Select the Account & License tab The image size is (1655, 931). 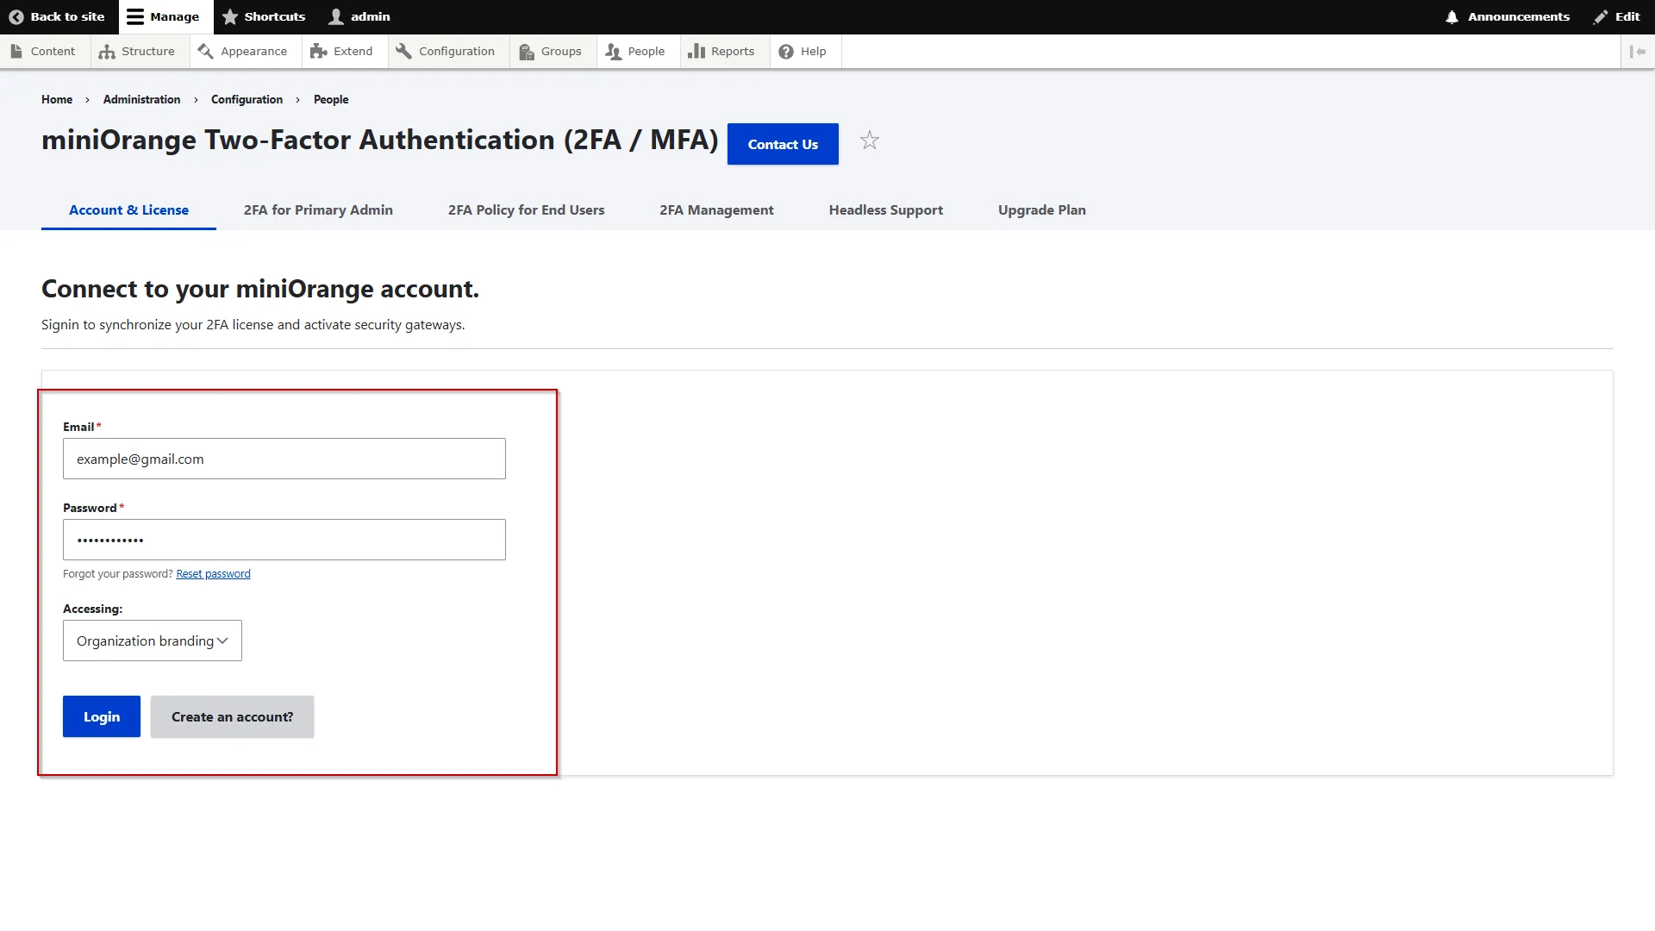tap(128, 209)
